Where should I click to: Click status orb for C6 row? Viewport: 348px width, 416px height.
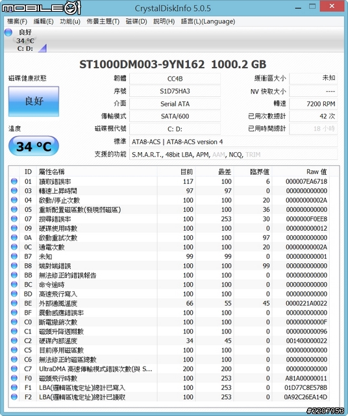coord(14,359)
